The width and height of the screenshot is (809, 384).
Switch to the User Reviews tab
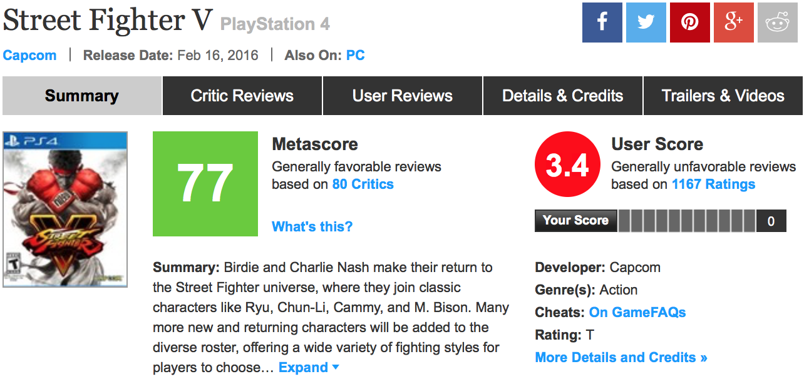403,96
